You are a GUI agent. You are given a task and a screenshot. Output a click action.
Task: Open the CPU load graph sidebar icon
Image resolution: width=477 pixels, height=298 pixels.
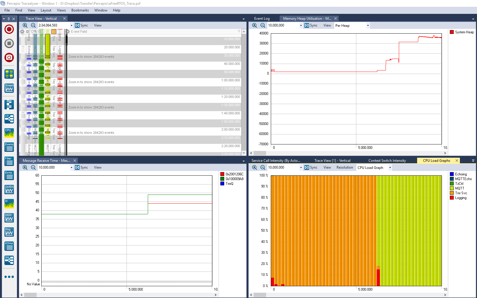(9, 133)
